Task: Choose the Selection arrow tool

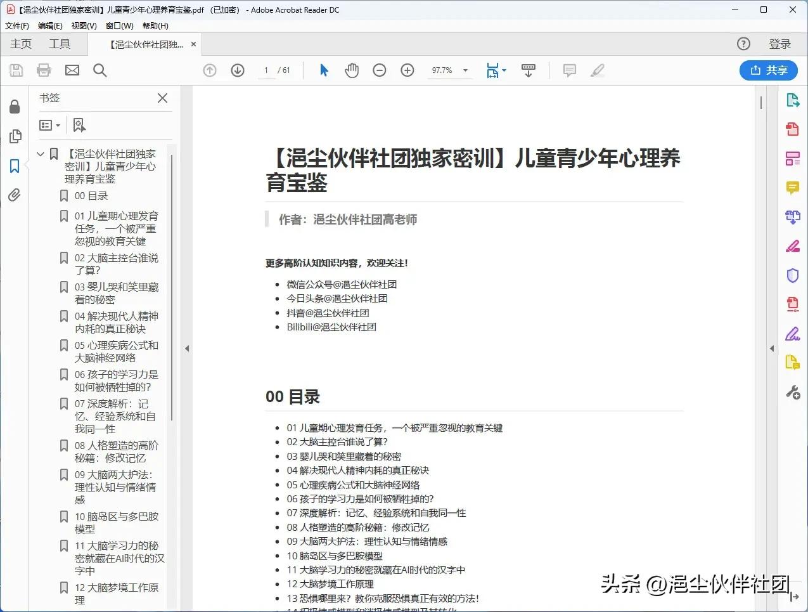Action: coord(324,70)
